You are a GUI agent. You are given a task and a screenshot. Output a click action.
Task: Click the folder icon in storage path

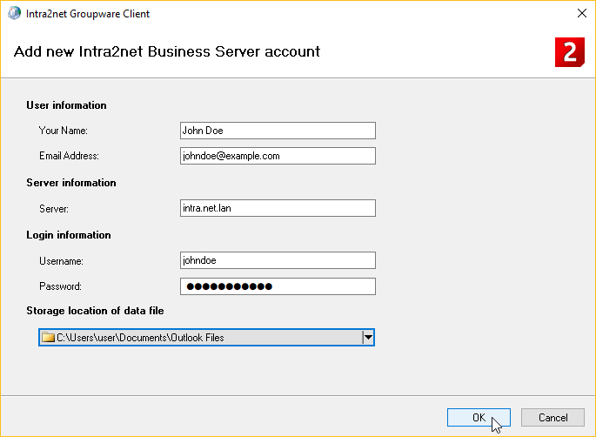tap(48, 338)
